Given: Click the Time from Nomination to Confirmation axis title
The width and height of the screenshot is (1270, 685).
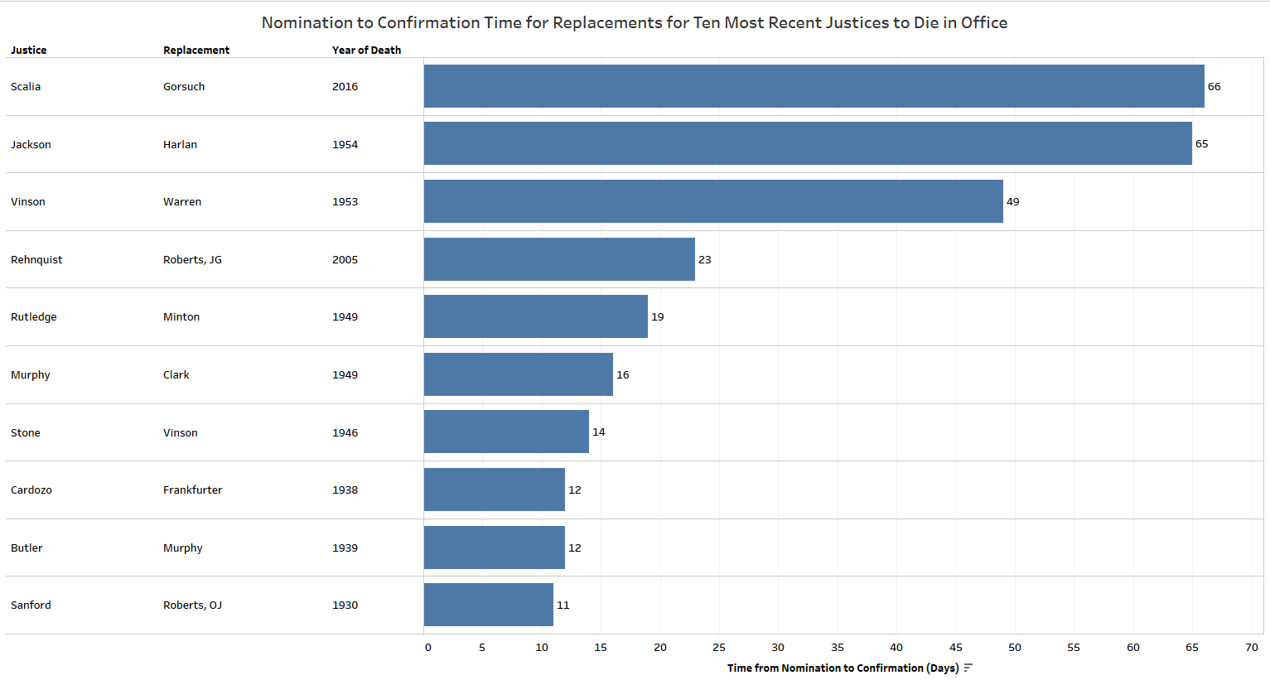Looking at the screenshot, I should [x=842, y=668].
